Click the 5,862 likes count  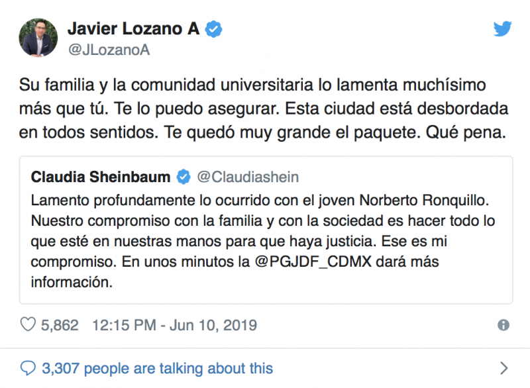[59, 325]
